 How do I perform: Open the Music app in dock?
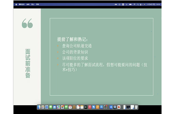(90, 107)
